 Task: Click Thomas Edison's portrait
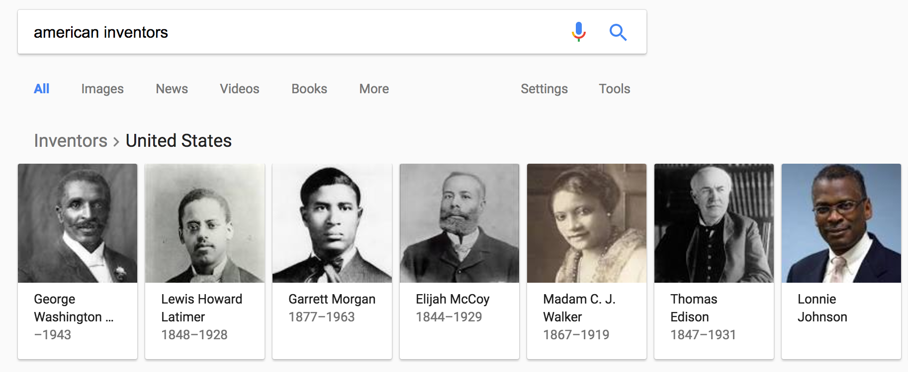[714, 223]
